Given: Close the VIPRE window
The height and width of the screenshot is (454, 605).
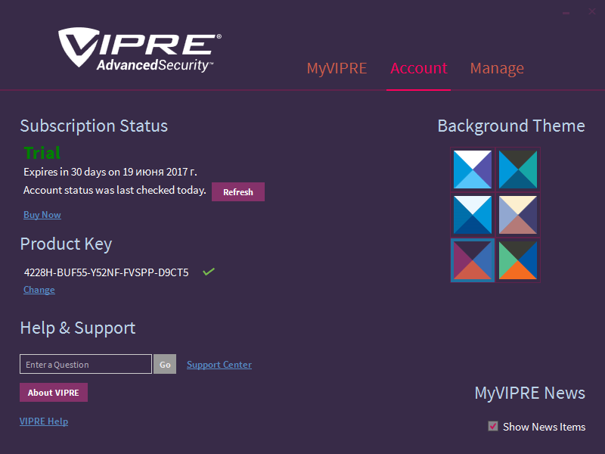Looking at the screenshot, I should [x=592, y=11].
